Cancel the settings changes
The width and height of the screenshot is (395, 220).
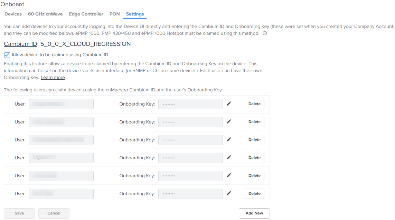[54, 213]
